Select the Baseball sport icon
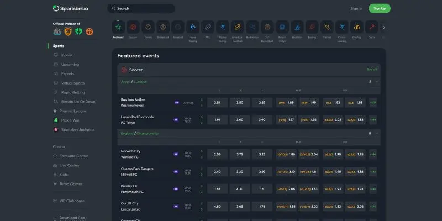The width and height of the screenshot is (442, 221). coord(178,27)
